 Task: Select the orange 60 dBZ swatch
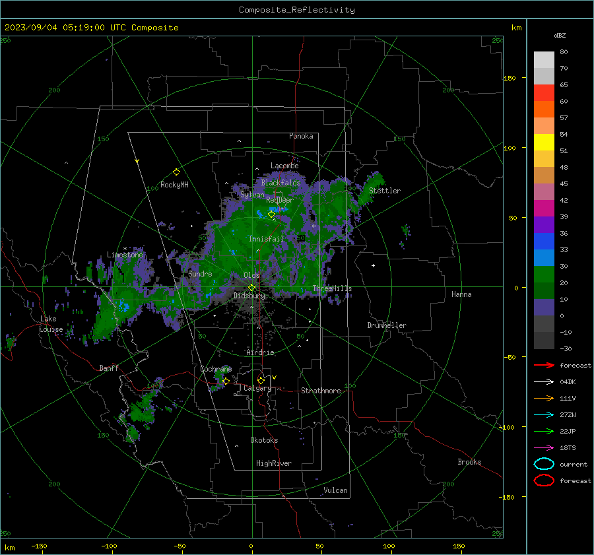click(544, 110)
